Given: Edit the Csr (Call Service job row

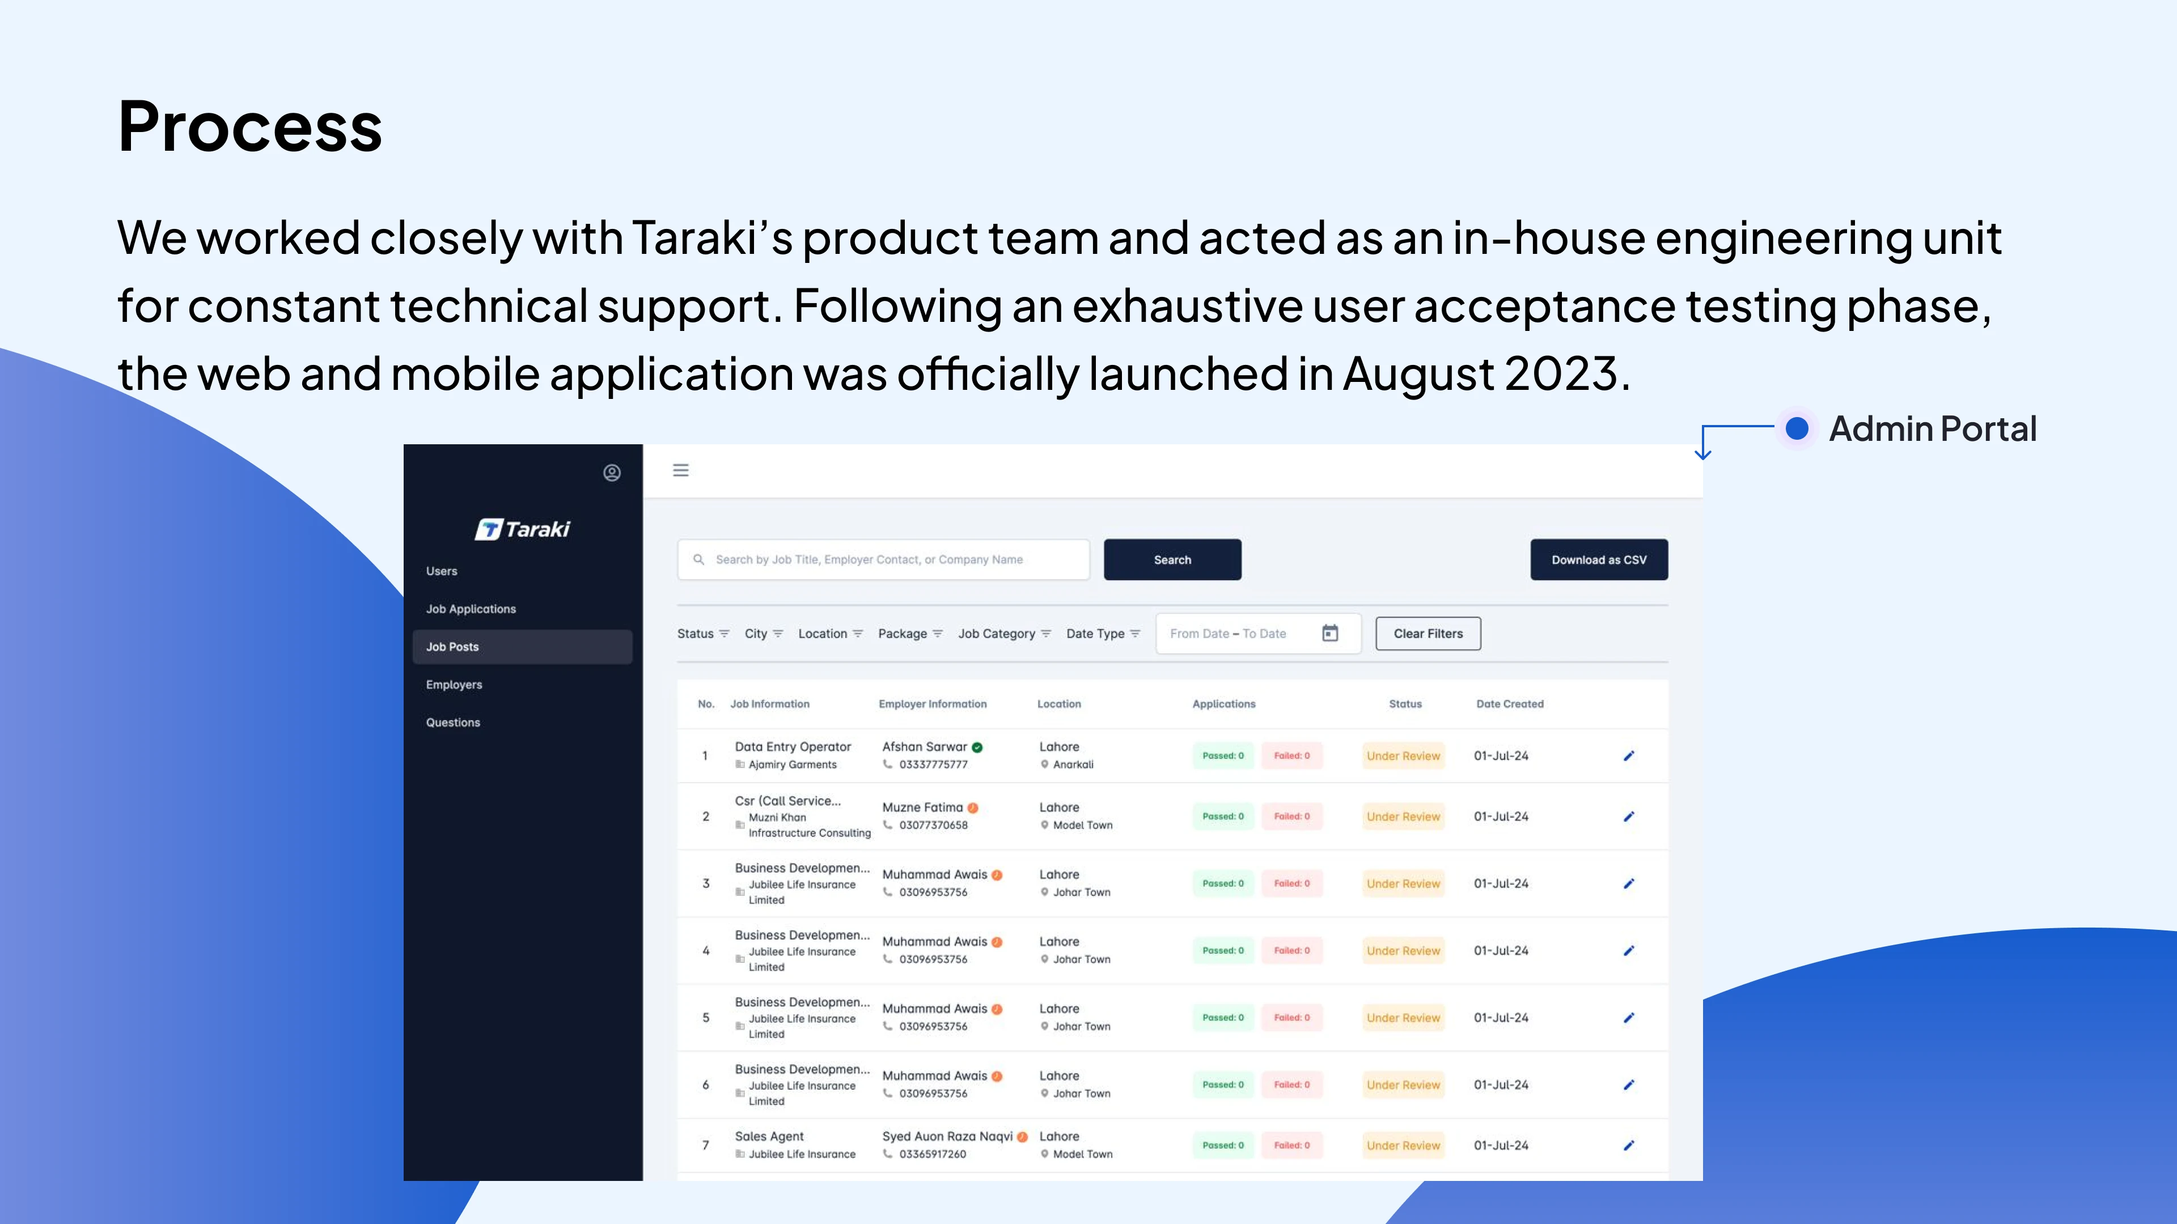Looking at the screenshot, I should click(x=1629, y=816).
